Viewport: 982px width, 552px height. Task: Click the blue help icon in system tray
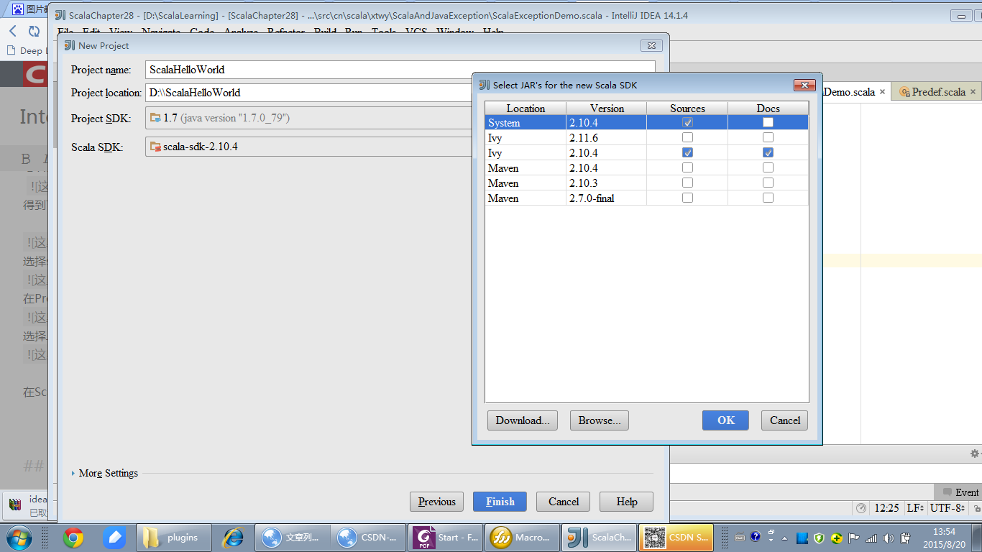[756, 536]
